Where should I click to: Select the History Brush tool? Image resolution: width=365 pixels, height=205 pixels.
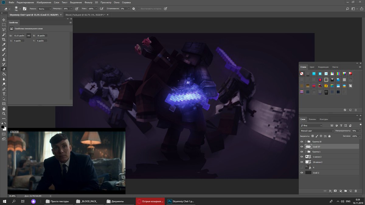pos(4,64)
